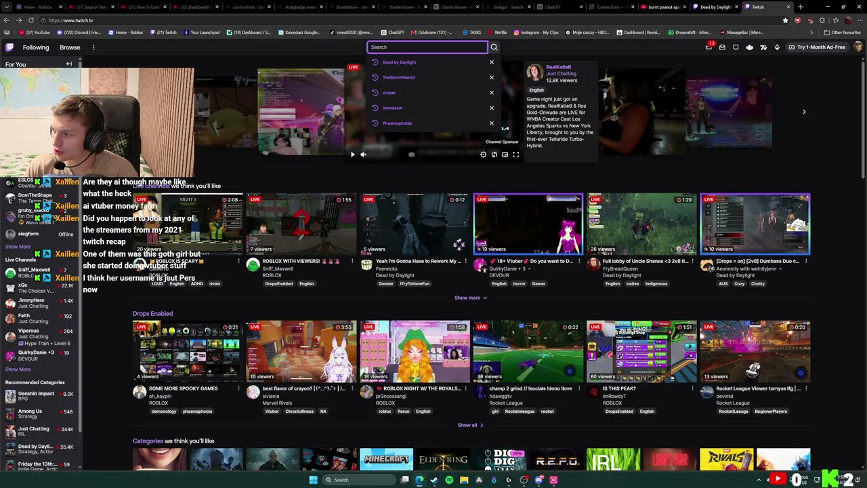Click the 'DropsEnabled' tag under ROBLOX WITH VIEWERS
Viewport: 867px width, 488px height.
278,284
